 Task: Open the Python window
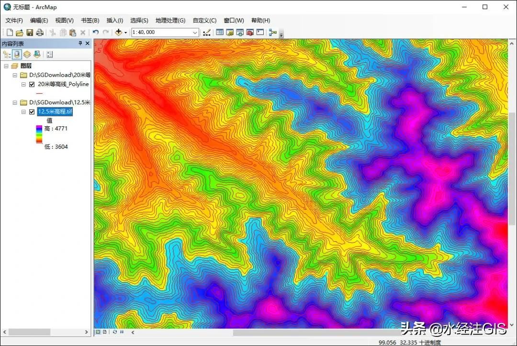pyautogui.click(x=260, y=32)
